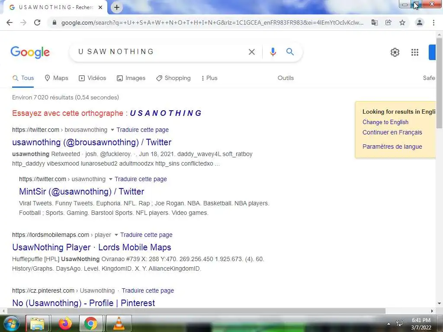Translate the lordsmobilemaps page
Viewport: 443px width, 332px height.
146,235
